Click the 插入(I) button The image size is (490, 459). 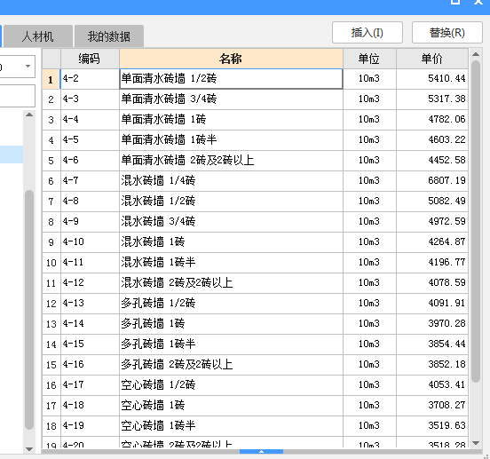point(367,33)
